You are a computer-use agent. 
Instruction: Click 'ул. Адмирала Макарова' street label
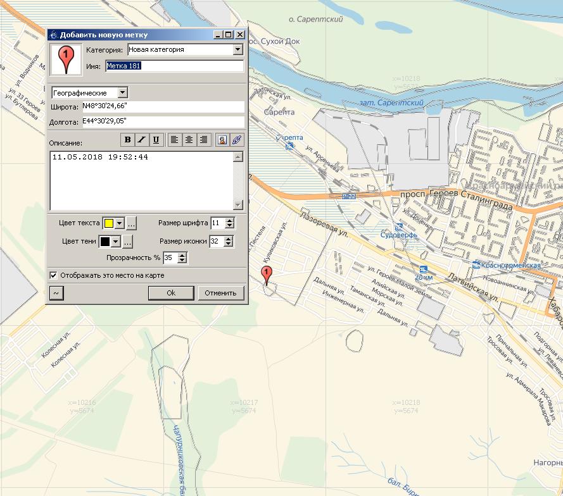pos(528,399)
